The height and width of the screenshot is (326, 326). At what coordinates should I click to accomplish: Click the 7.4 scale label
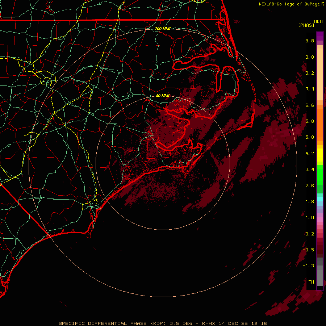(310, 89)
